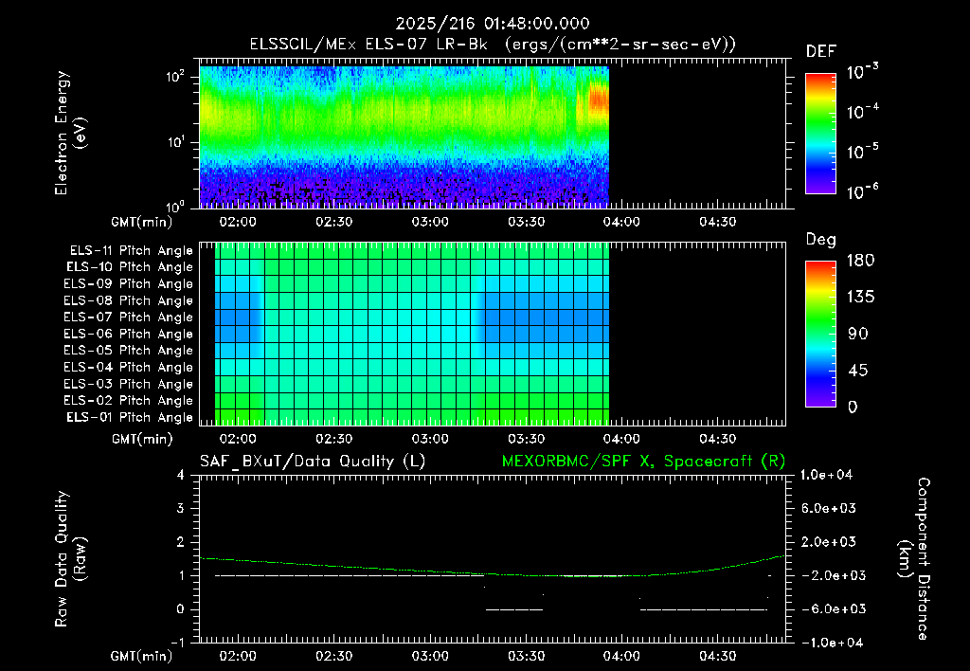Screen dimensions: 970x671
Task: Click the Electron Energy (eV) axis label
Action: (70, 133)
